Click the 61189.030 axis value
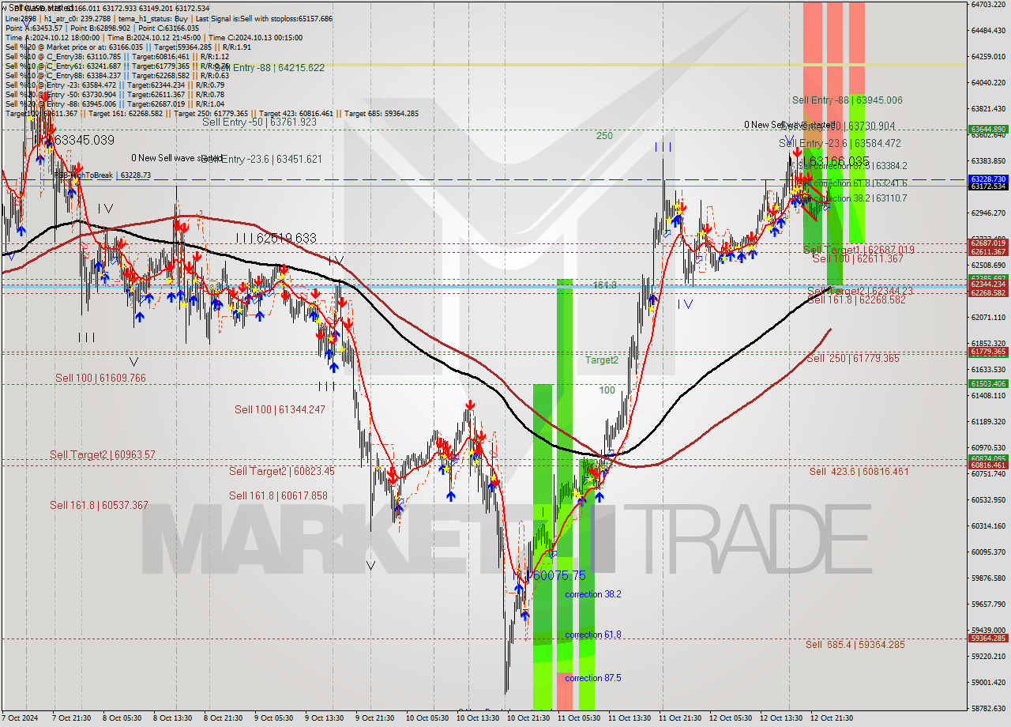Image resolution: width=1011 pixels, height=727 pixels. coord(987,421)
